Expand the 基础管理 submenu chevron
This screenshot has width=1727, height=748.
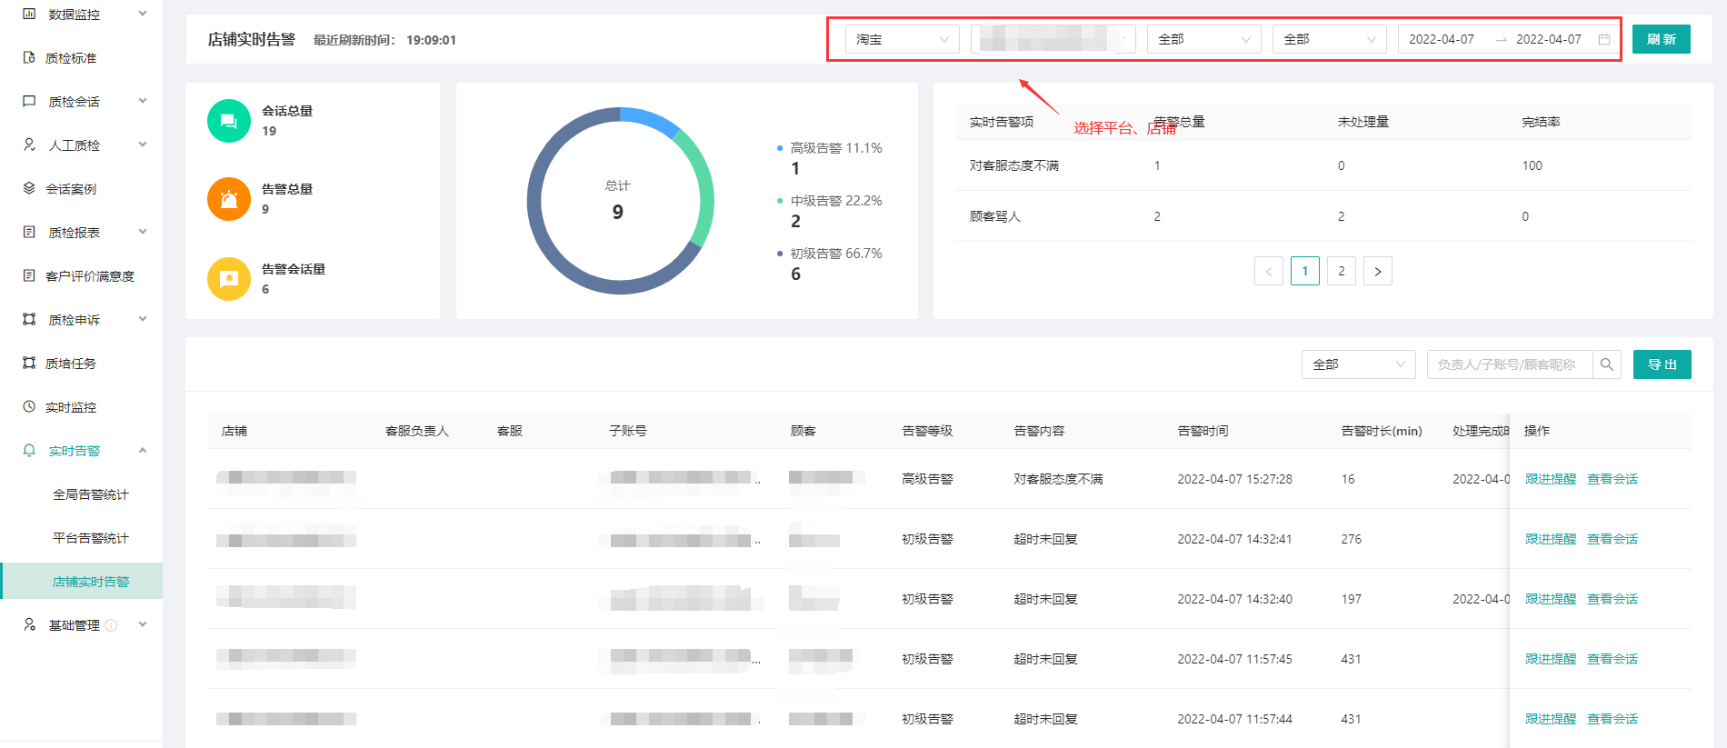tap(143, 624)
